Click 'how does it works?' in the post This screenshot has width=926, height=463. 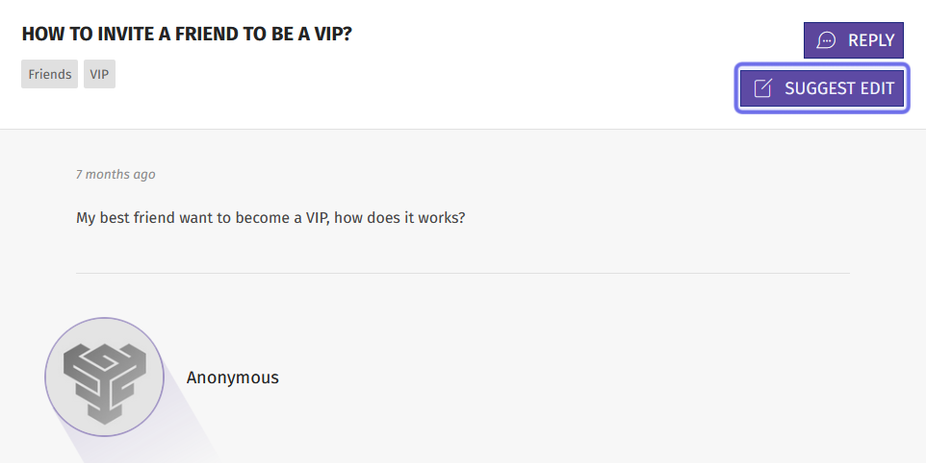tap(399, 218)
